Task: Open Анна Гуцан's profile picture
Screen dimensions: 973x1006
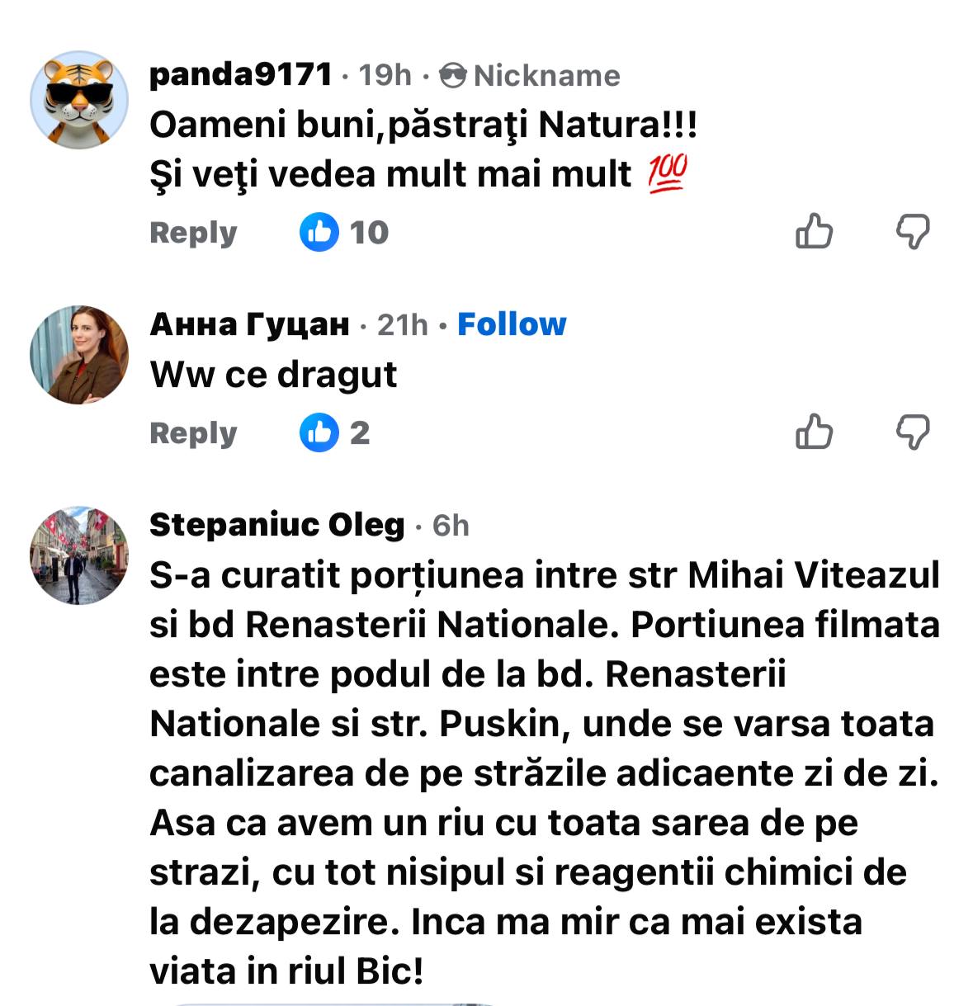Action: (x=79, y=355)
